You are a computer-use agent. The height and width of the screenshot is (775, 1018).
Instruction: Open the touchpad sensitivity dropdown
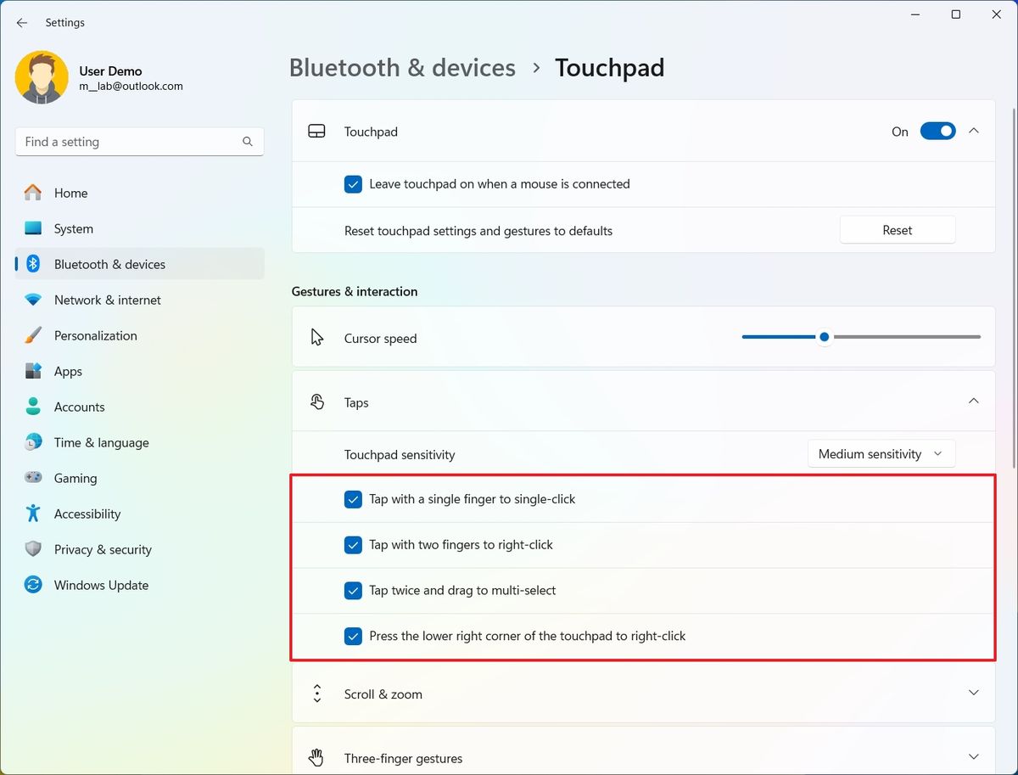[881, 453]
